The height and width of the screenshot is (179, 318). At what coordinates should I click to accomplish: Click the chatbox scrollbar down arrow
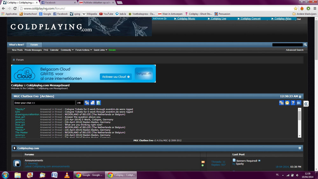[x=300, y=136]
